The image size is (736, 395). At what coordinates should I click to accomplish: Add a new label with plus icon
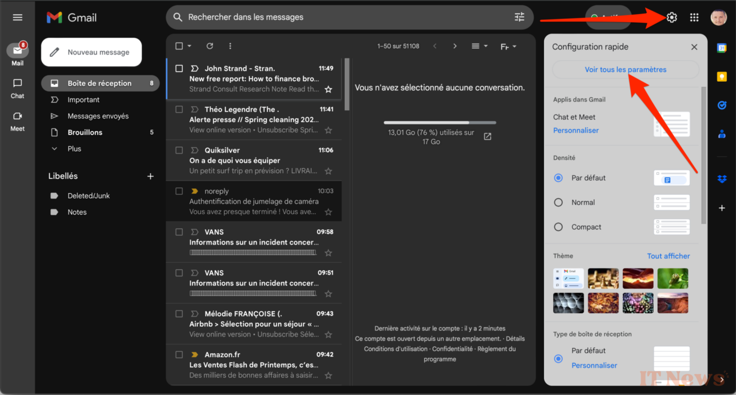pyautogui.click(x=150, y=176)
